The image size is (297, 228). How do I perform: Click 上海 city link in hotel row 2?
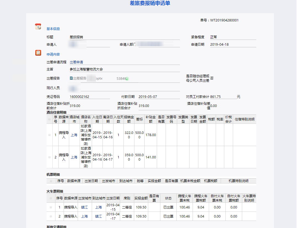(x=74, y=157)
